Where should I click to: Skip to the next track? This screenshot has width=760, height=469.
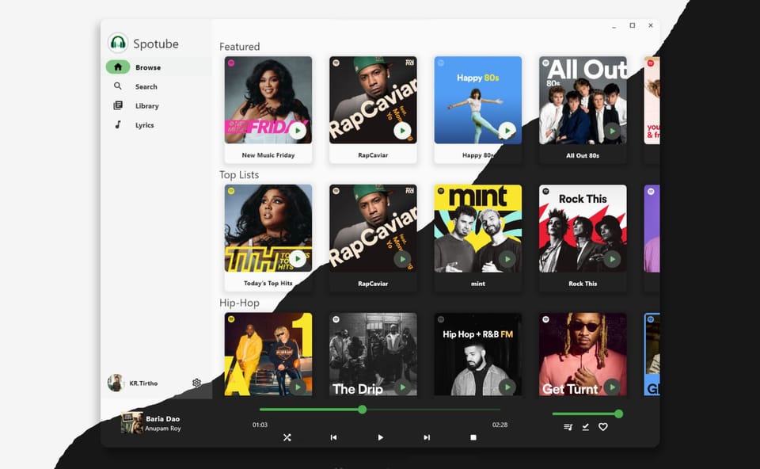pos(427,437)
